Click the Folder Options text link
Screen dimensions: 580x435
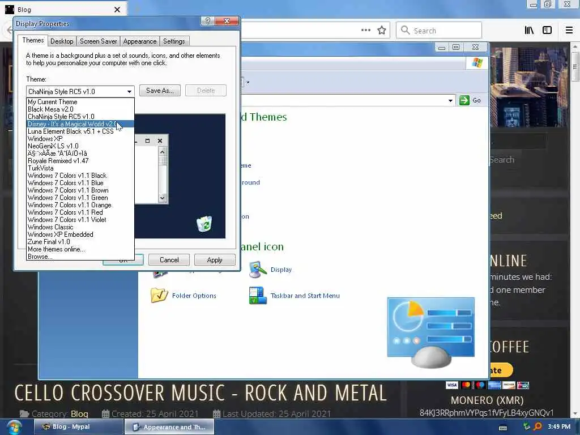(194, 296)
